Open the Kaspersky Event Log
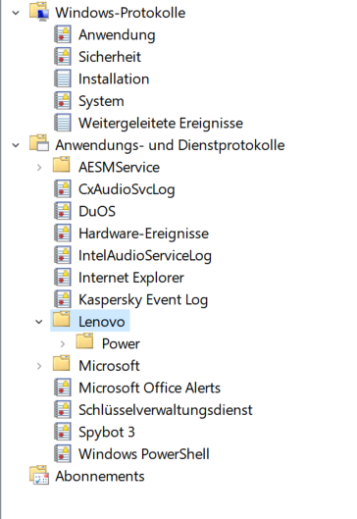The width and height of the screenshot is (357, 519). click(x=143, y=300)
